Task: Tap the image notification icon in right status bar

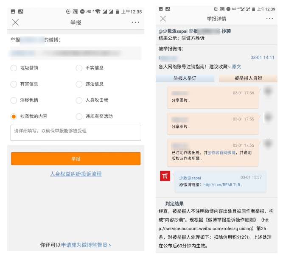Action: coord(161,9)
